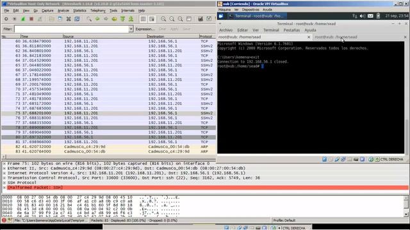Click the guest network indicator icon
The width and height of the screenshot is (410, 230).
(x=354, y=16)
